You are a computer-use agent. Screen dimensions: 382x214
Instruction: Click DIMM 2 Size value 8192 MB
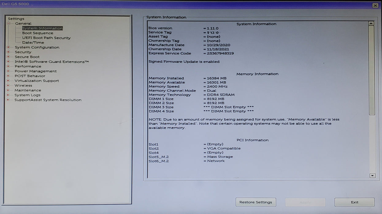[x=216, y=103]
